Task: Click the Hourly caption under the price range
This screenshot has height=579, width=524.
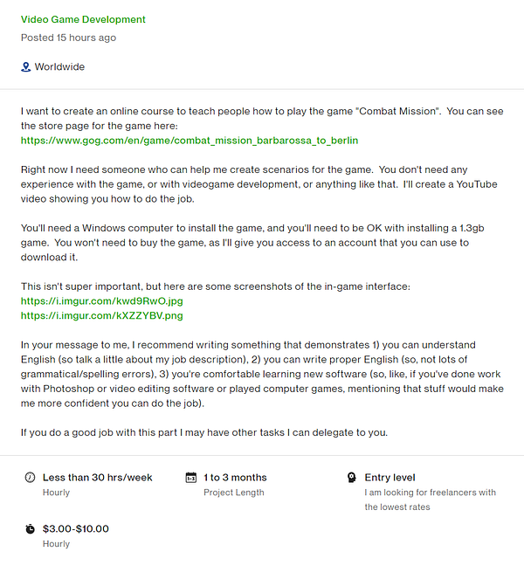Action: click(56, 543)
